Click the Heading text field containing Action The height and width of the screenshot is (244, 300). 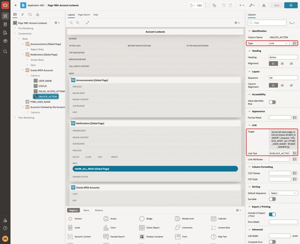283,57
